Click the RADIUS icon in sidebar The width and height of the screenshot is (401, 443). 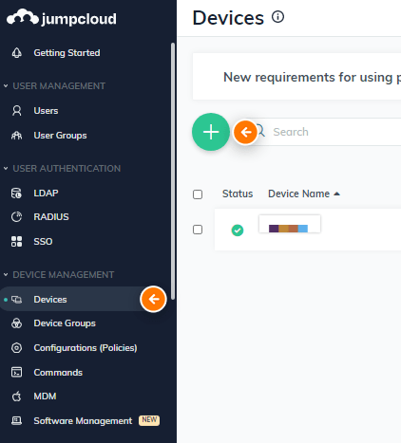16,217
